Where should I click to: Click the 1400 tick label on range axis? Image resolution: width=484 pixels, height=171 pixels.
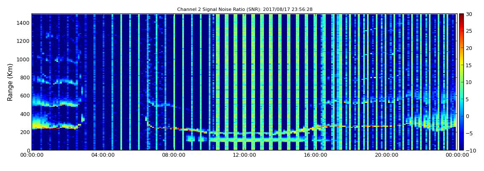(24, 23)
